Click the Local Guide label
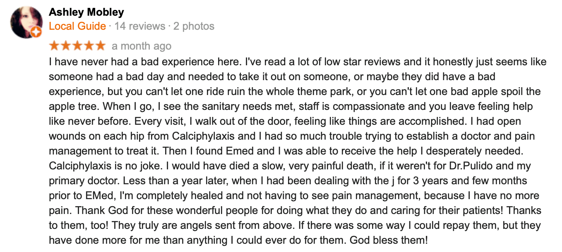The image size is (562, 252). click(77, 26)
